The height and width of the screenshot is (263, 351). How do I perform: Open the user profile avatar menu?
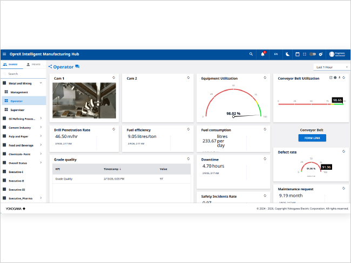332,54
